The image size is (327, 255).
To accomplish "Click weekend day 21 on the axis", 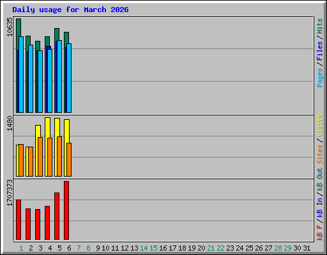I will point(211,248).
